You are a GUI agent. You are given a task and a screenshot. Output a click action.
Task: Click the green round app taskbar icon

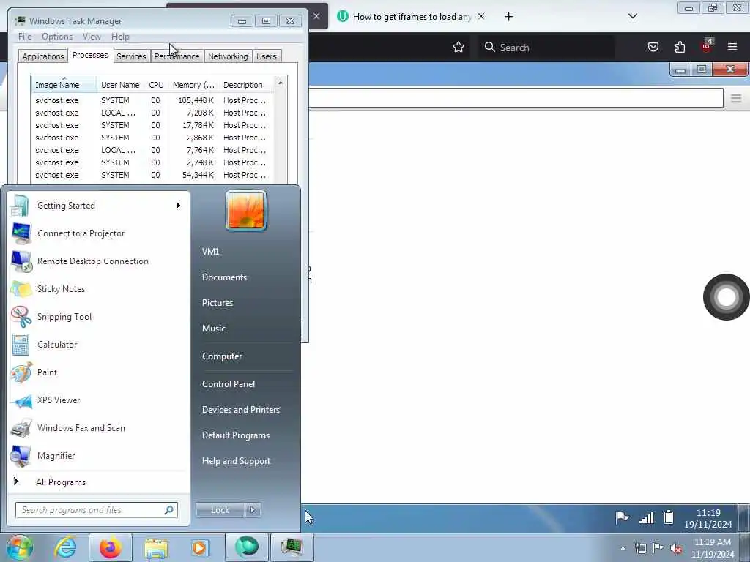246,547
